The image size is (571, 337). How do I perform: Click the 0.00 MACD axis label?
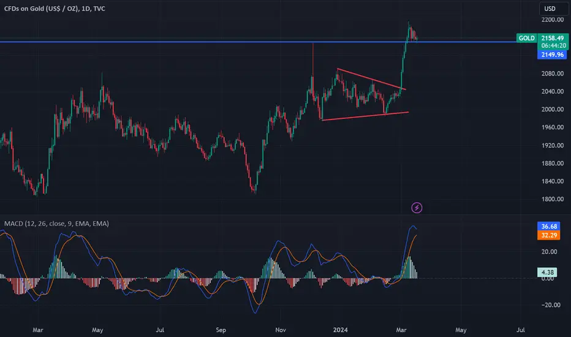pos(547,279)
